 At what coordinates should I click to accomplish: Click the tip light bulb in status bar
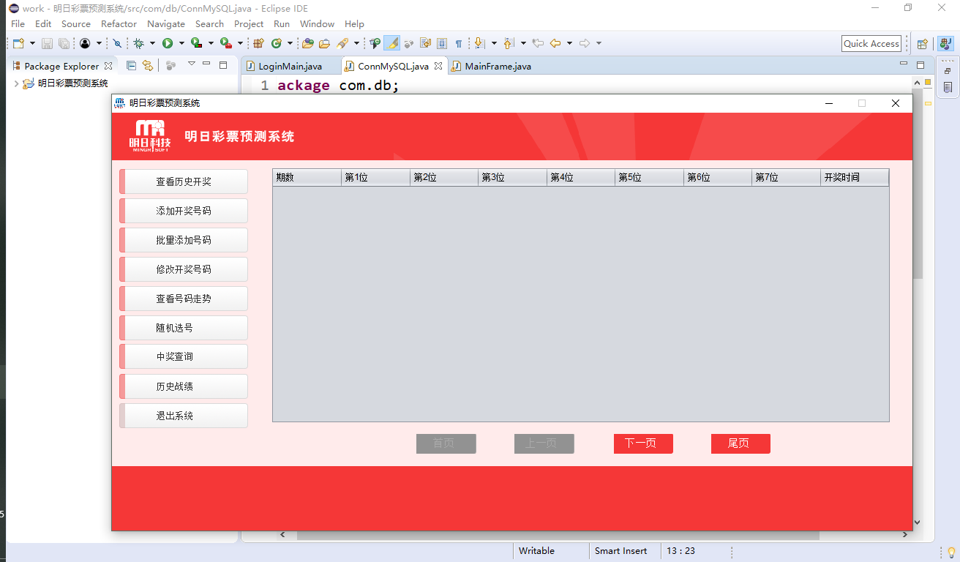point(951,551)
